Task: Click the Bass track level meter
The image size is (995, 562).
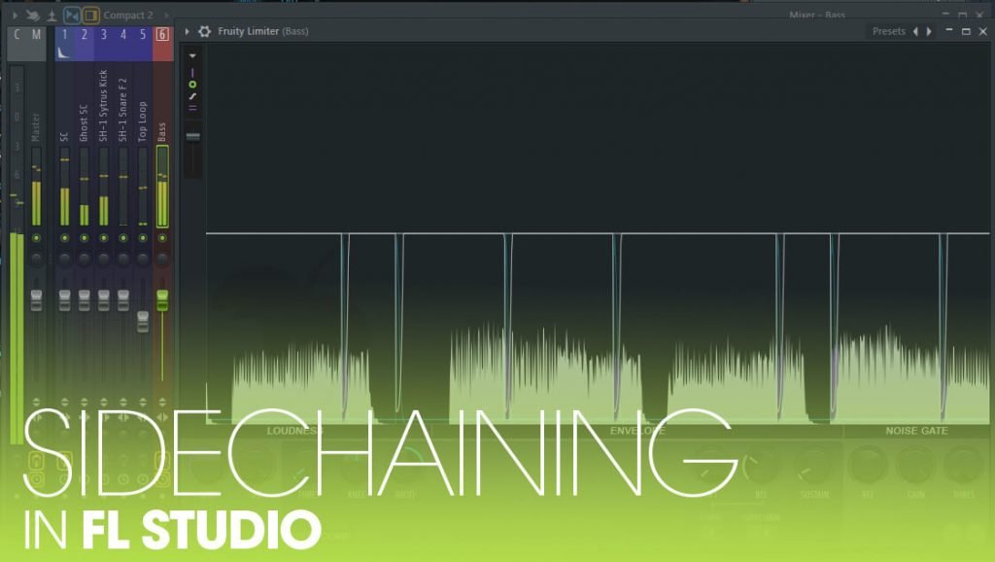Action: pyautogui.click(x=162, y=186)
